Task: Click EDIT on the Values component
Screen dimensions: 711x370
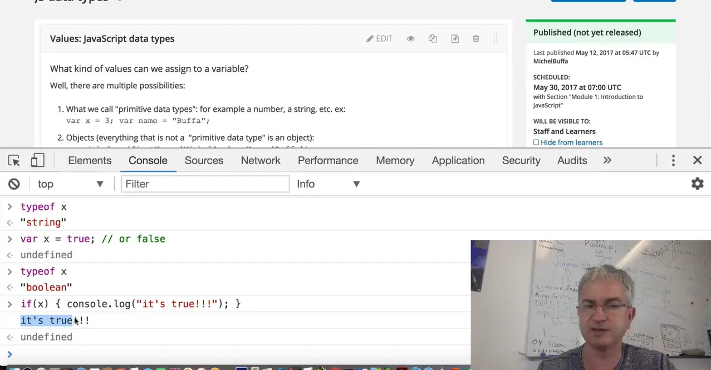Action: tap(379, 38)
